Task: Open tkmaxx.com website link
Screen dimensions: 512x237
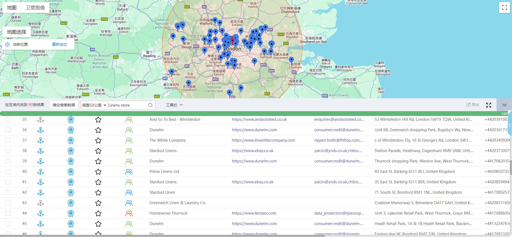Action: [254, 213]
